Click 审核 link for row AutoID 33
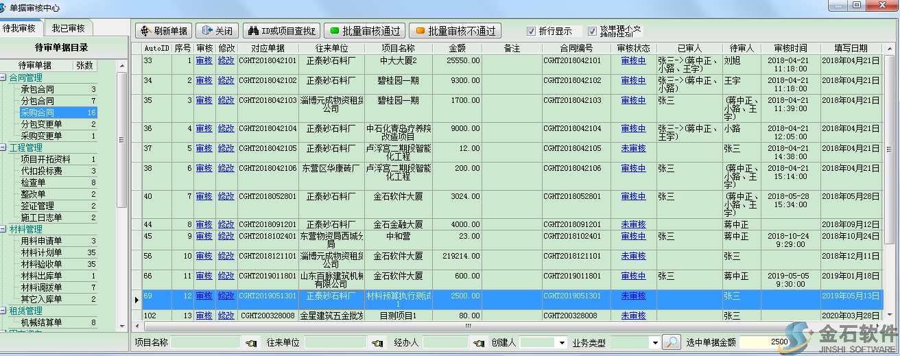 [x=204, y=60]
